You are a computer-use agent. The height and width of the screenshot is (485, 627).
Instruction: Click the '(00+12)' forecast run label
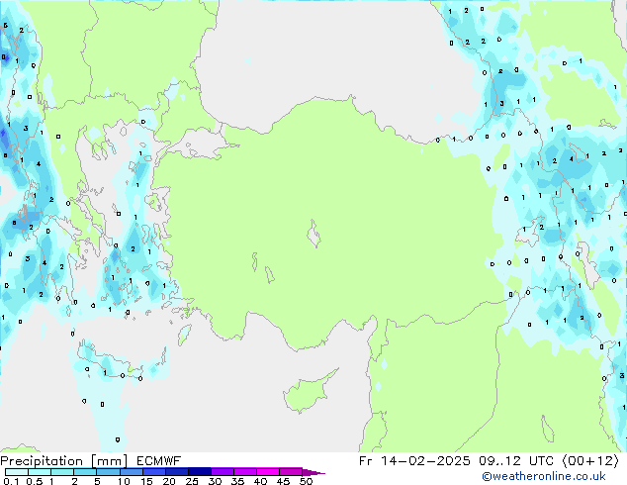(x=590, y=461)
